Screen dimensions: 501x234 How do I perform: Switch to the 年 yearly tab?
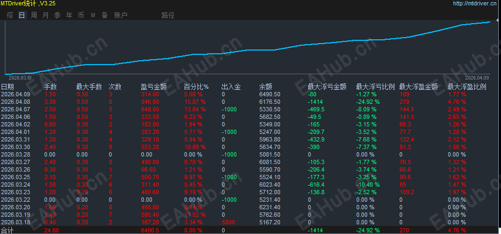click(69, 15)
